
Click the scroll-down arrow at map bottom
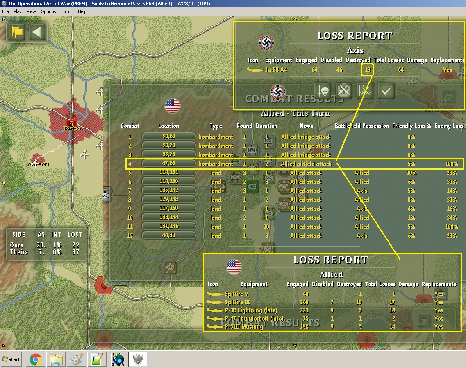tap(295, 345)
